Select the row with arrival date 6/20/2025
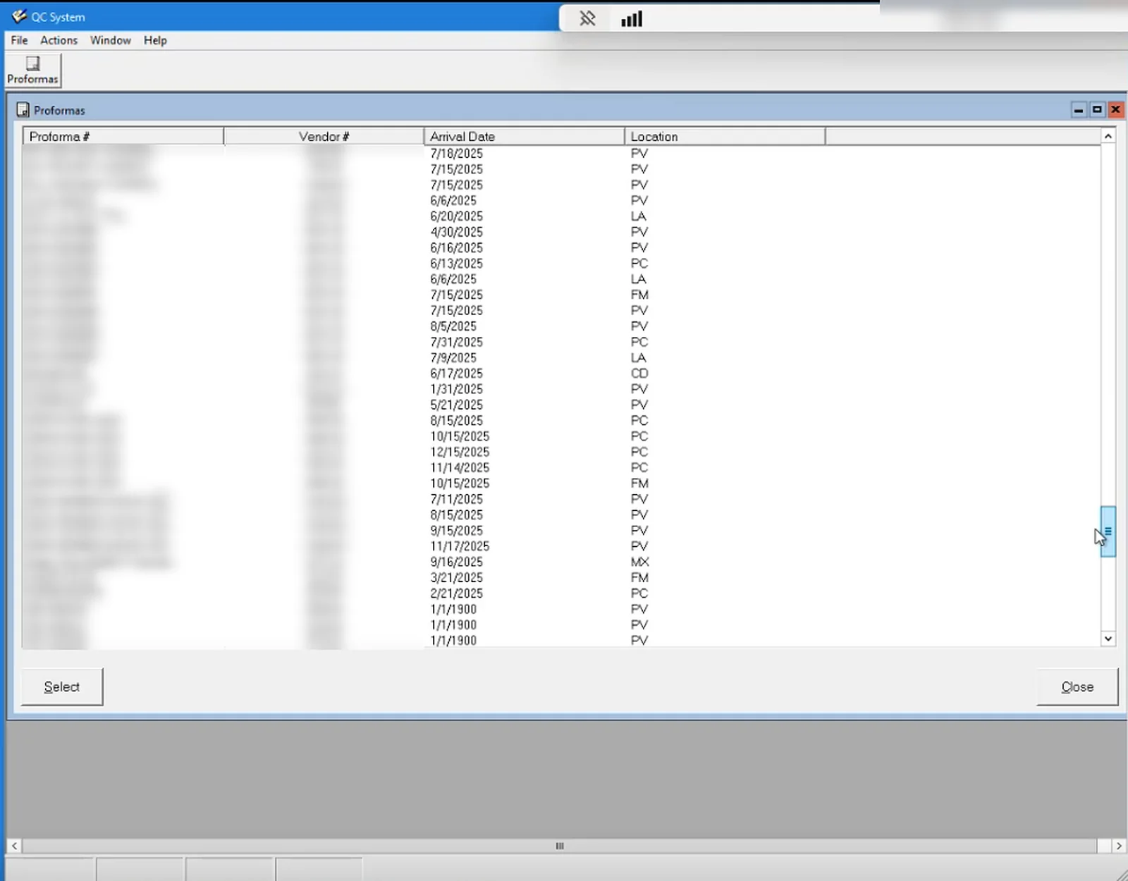 tap(561, 216)
